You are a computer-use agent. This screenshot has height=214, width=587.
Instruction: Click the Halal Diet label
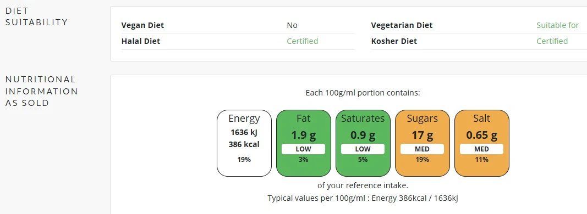click(x=141, y=41)
